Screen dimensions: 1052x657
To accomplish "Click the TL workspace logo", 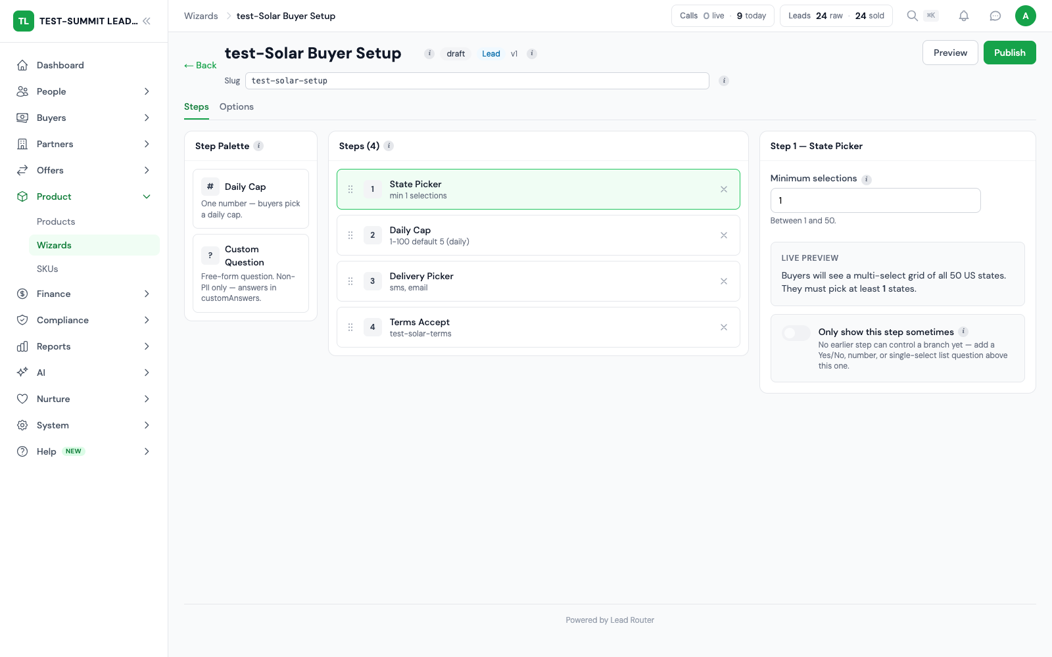I will [24, 21].
